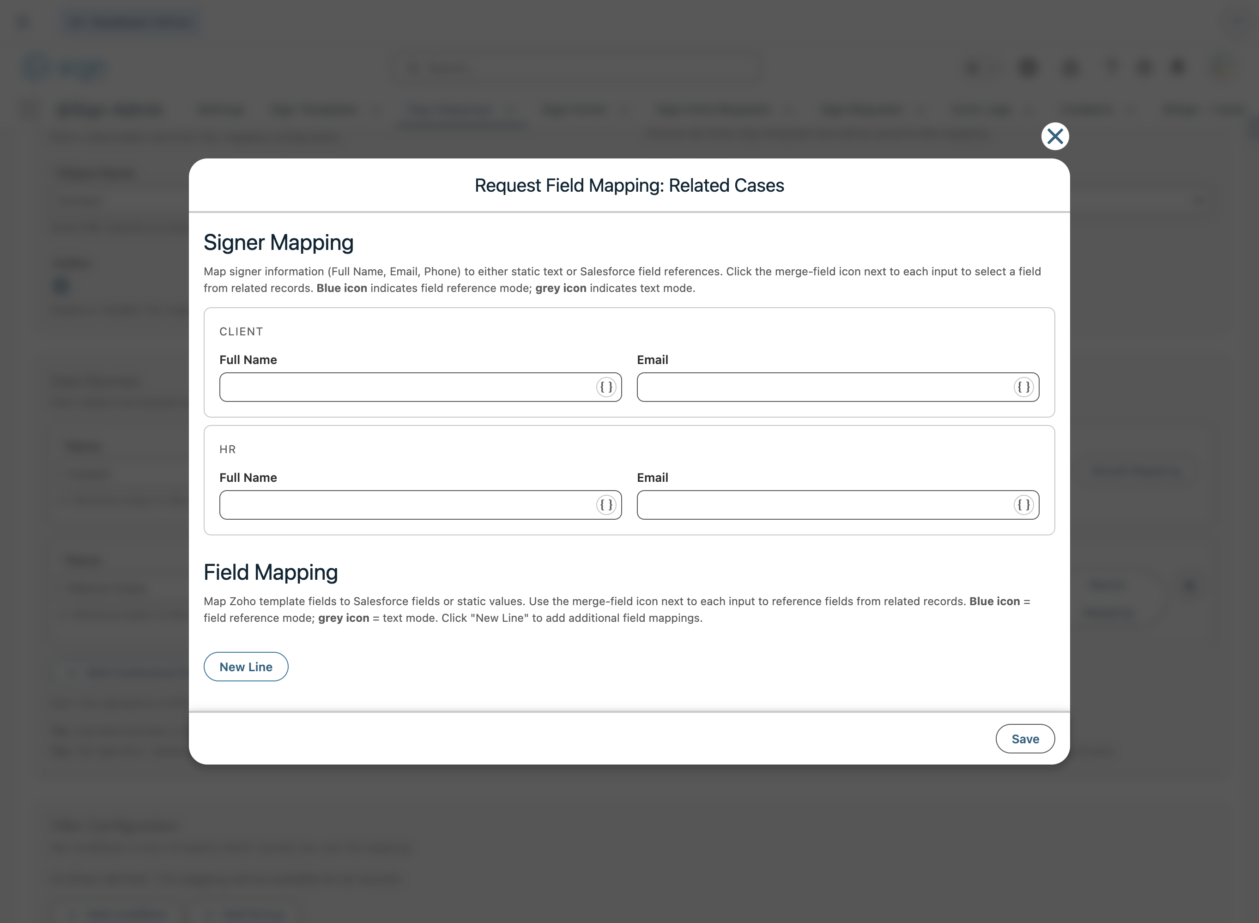Open merge-field picker for CLIENT Full Name

coord(606,387)
